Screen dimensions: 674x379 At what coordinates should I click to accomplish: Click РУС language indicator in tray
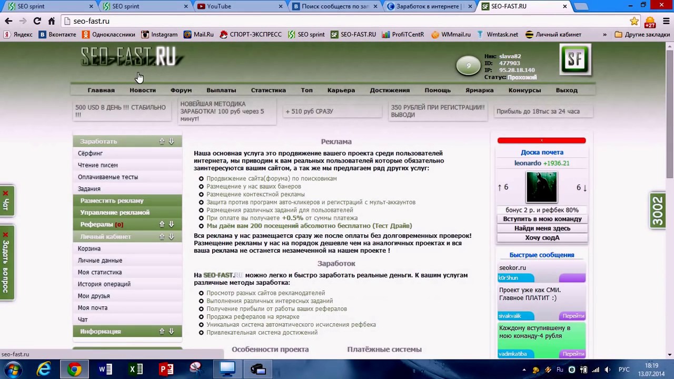point(623,370)
